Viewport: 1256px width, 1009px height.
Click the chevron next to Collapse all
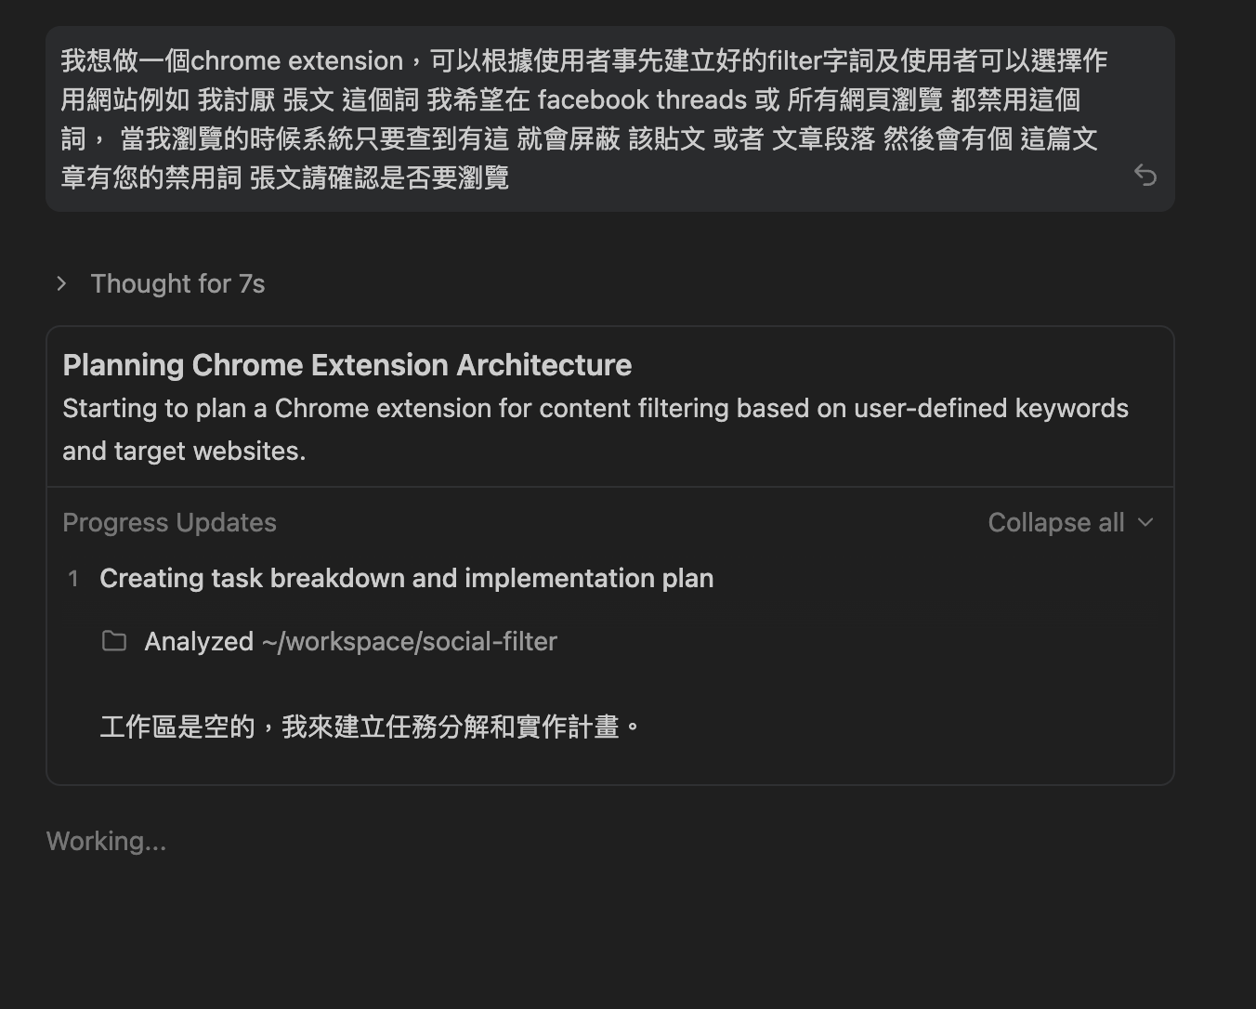coord(1145,522)
